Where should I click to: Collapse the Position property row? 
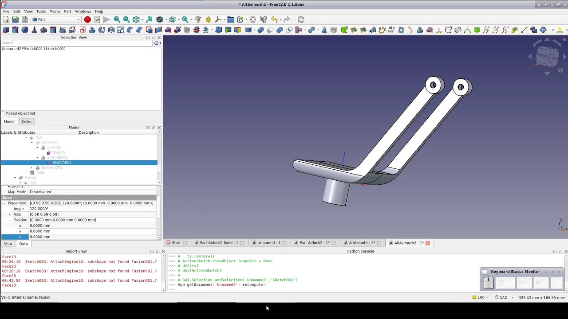pos(10,220)
